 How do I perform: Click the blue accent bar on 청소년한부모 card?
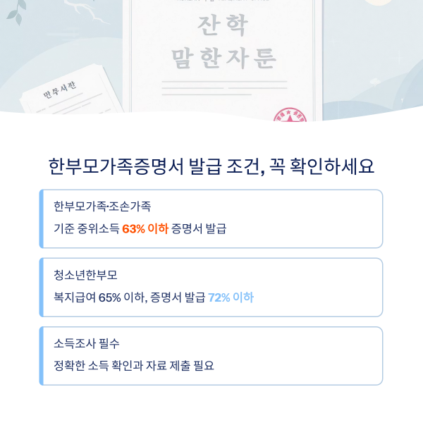click(x=42, y=287)
